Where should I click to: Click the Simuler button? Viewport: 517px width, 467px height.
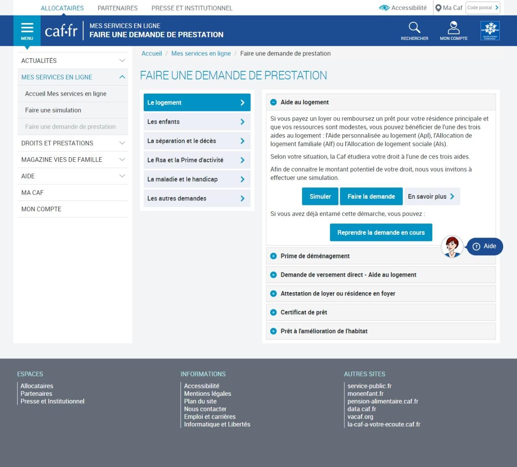click(320, 196)
